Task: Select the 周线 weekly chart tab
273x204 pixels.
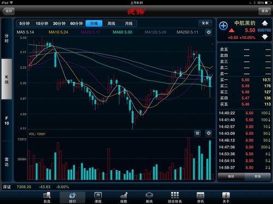Action: click(111, 23)
